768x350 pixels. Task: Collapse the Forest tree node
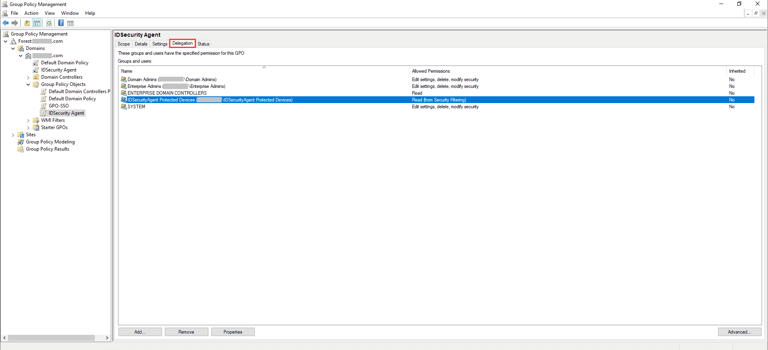tap(5, 41)
